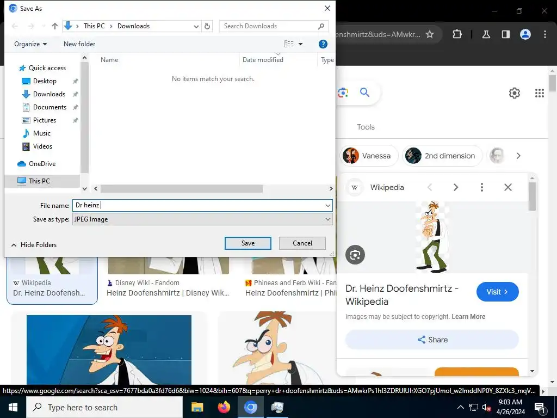The width and height of the screenshot is (557, 418).
Task: Expand the address path history dropdown
Action: click(196, 26)
